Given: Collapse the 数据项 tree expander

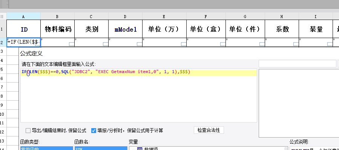Looking at the screenshot, I should 133,149.
